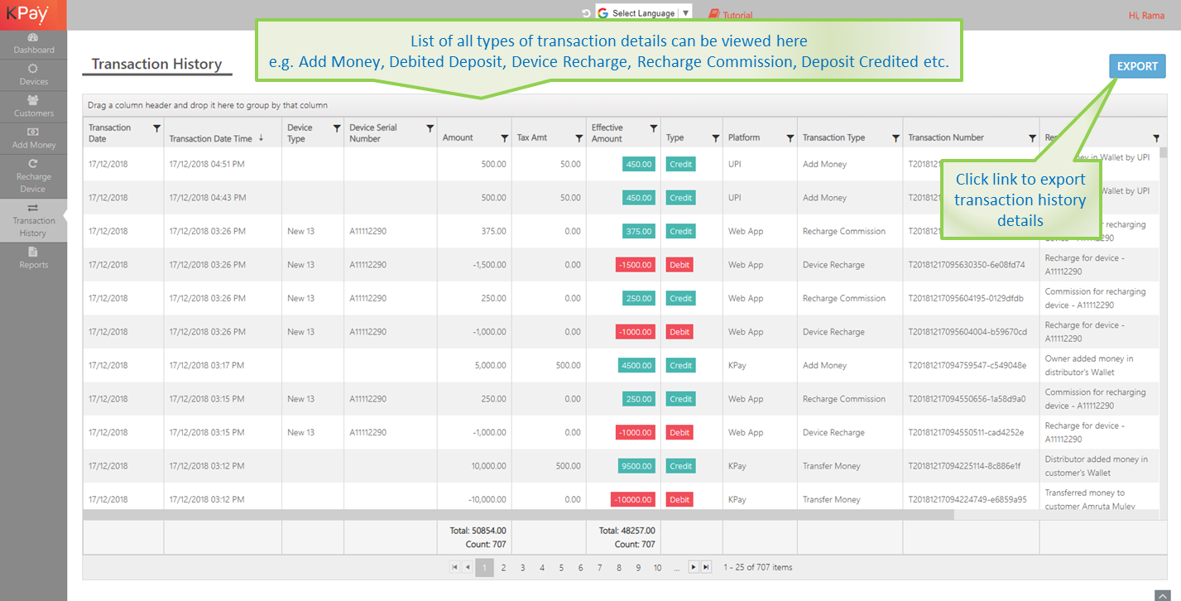This screenshot has height=601, width=1181.
Task: Open filter for Platform column
Action: pyautogui.click(x=790, y=138)
